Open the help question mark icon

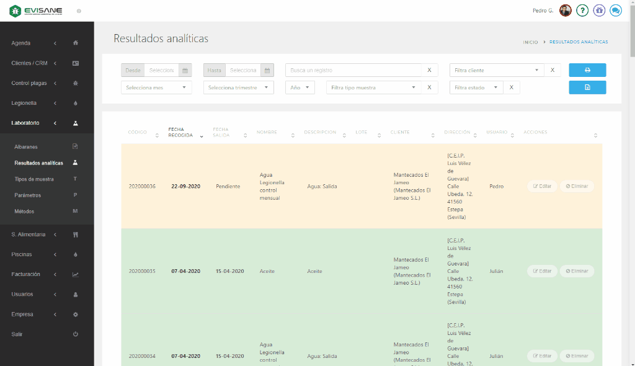click(x=582, y=11)
